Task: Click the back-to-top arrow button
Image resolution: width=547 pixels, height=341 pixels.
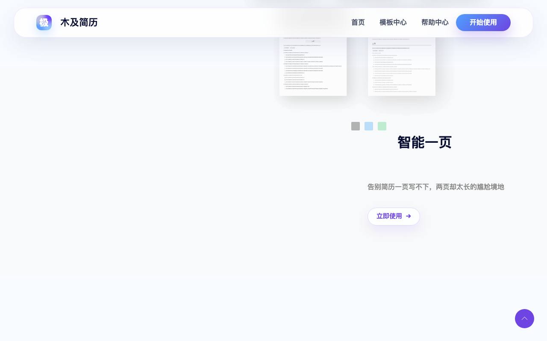Action: 524,318
